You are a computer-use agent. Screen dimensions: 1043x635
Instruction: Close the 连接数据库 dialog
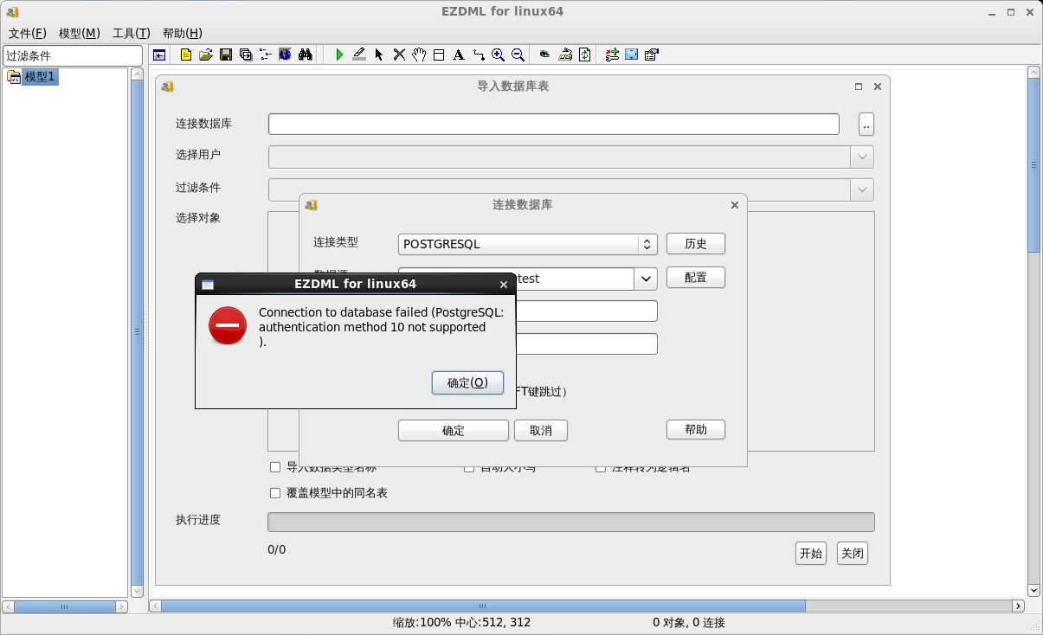tap(735, 205)
